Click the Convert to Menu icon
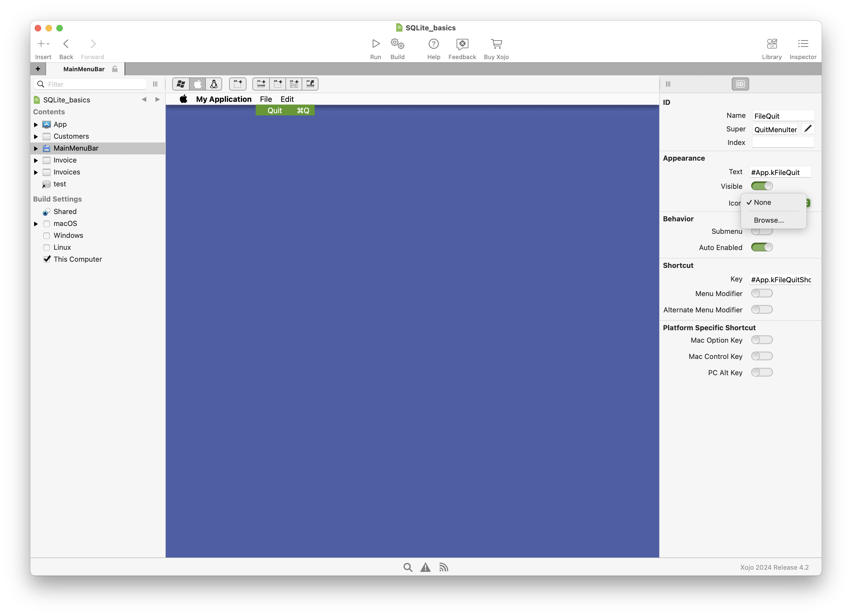Image resolution: width=852 pixels, height=616 pixels. pyautogui.click(x=310, y=84)
